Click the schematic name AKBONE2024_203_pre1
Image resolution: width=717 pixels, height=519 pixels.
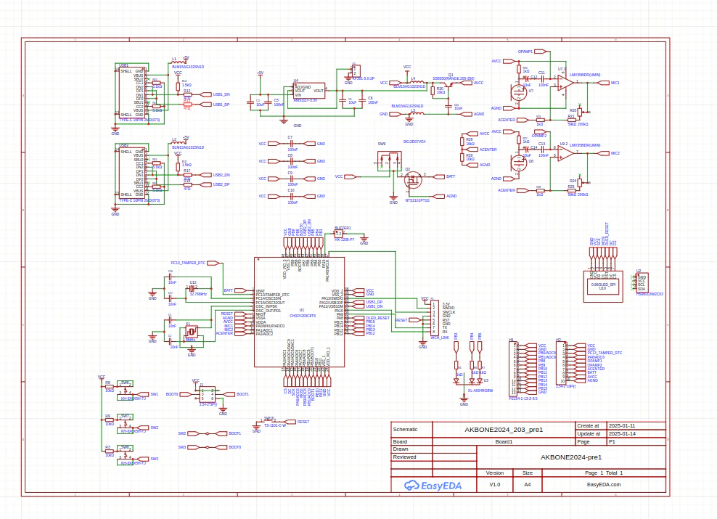(x=504, y=430)
